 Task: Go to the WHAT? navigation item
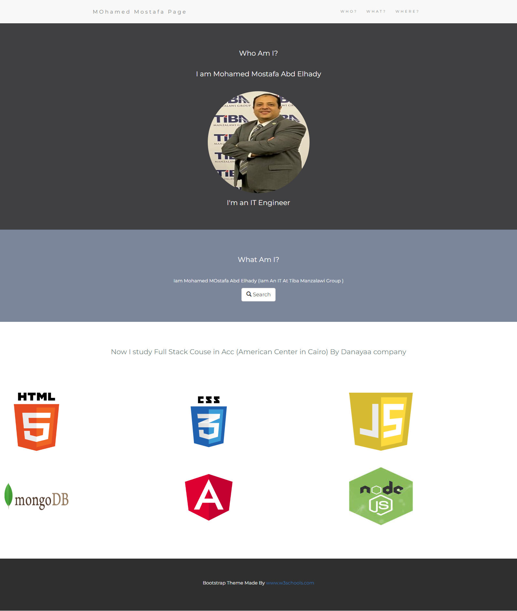tap(376, 12)
